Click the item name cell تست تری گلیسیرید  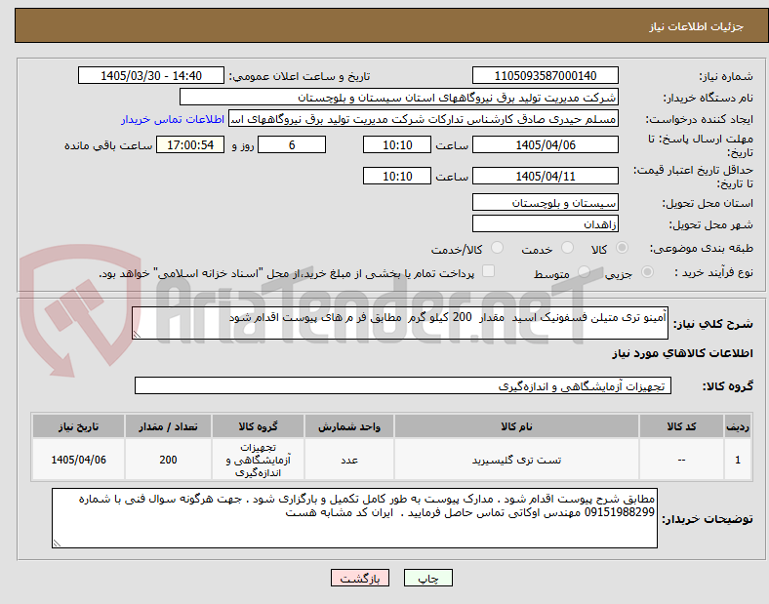(x=516, y=460)
